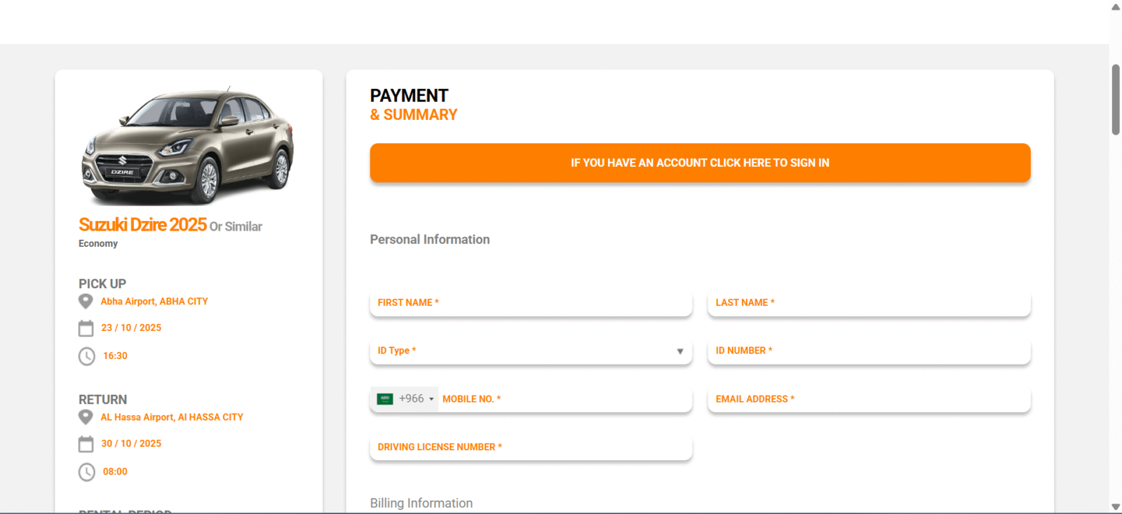1122x514 pixels.
Task: Click the return time clock icon
Action: coord(86,472)
